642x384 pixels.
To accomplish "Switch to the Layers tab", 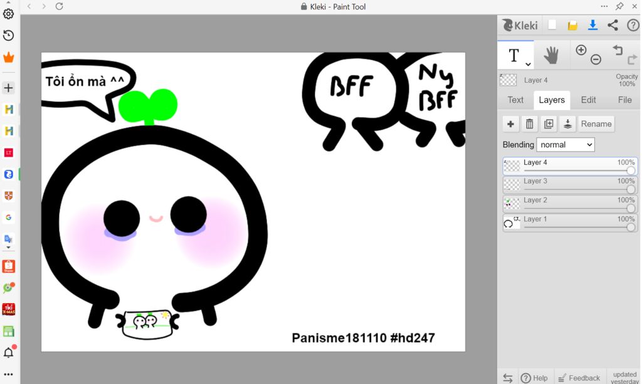I will coord(552,100).
